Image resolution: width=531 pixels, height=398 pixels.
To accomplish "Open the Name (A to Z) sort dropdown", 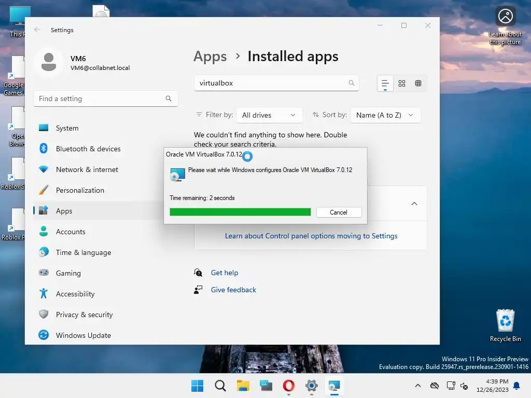I will [x=385, y=115].
